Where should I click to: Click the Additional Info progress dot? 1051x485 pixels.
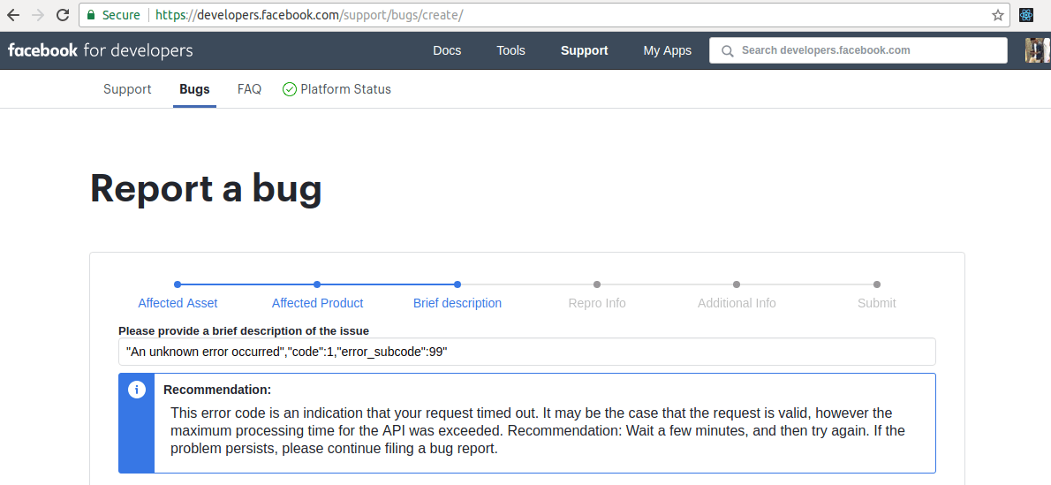pyautogui.click(x=737, y=284)
